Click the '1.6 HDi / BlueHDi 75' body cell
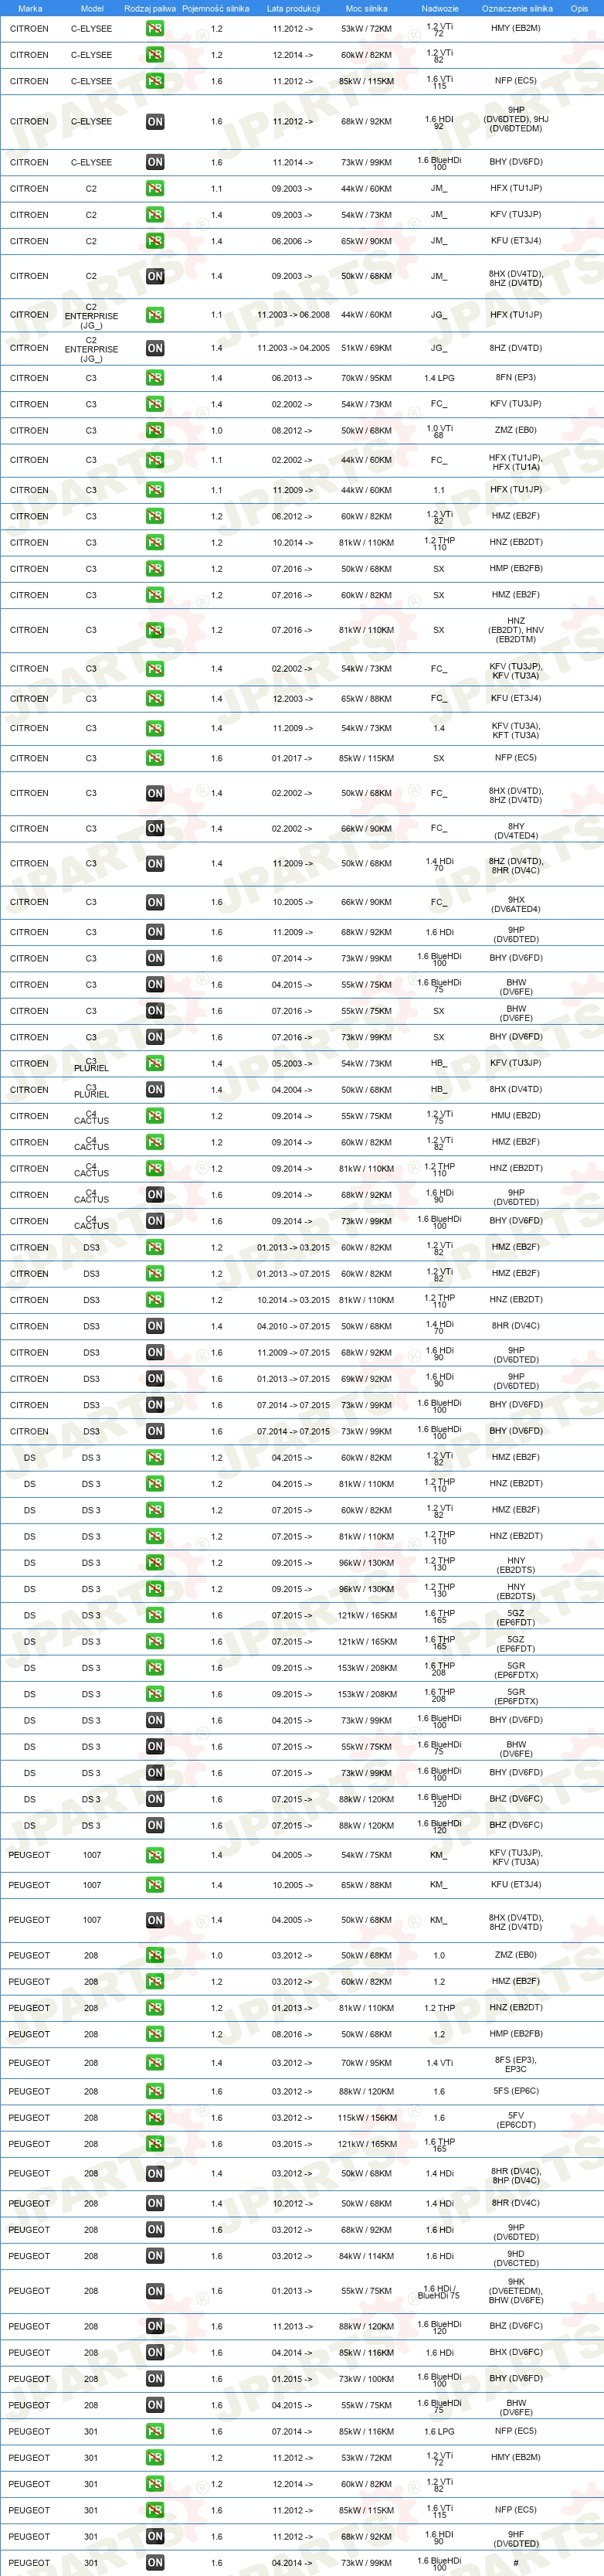The image size is (604, 2576). click(x=439, y=2292)
